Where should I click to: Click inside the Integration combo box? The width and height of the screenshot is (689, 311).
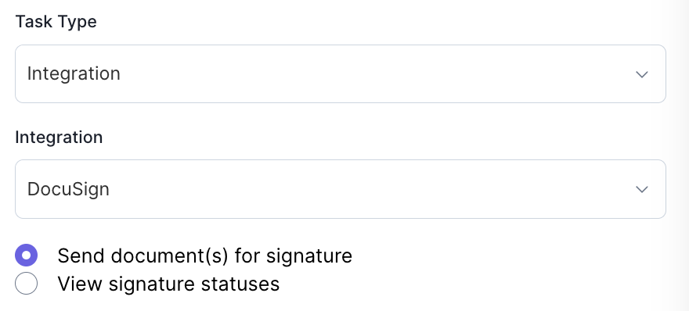(x=341, y=189)
